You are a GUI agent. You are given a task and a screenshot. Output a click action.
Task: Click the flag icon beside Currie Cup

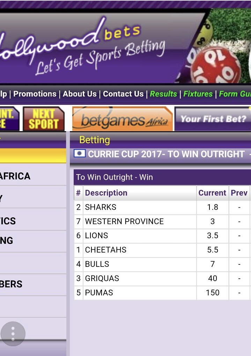pyautogui.click(x=80, y=154)
